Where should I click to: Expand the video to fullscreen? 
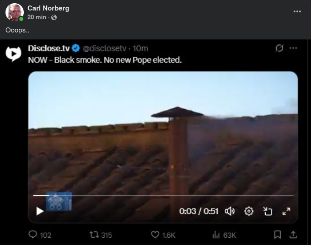[x=286, y=211]
